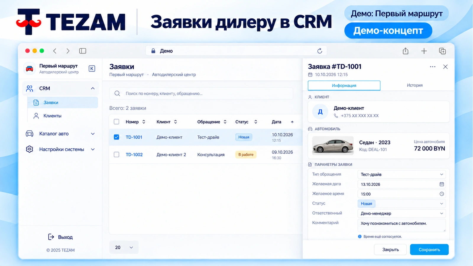Open the Статус dropdown in request panel
The image size is (473, 266).
(401, 204)
